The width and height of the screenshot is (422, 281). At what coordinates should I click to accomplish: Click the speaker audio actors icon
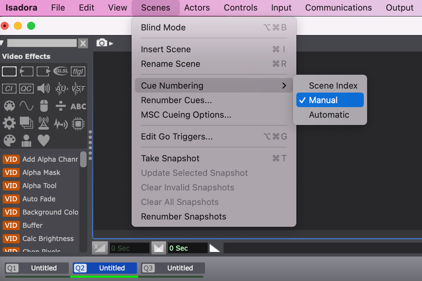pyautogui.click(x=44, y=89)
